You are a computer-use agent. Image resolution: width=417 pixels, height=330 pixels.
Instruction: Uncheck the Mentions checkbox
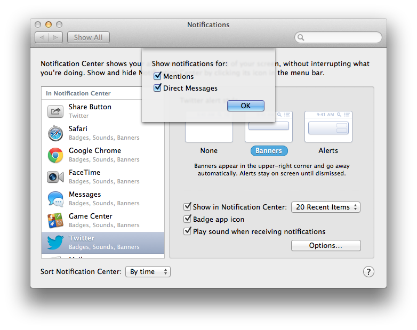click(157, 76)
